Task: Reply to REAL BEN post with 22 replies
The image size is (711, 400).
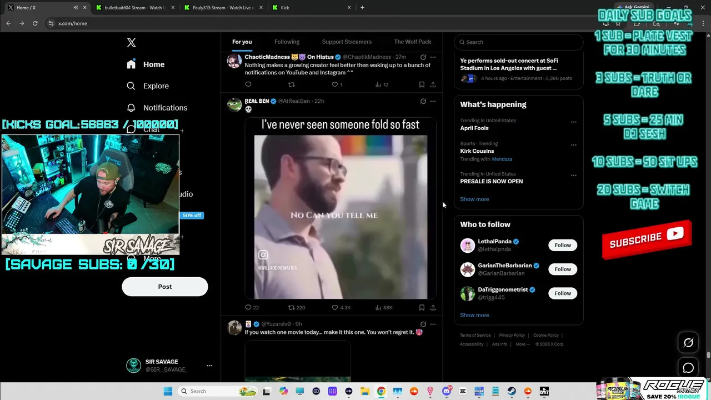Action: pyautogui.click(x=252, y=307)
